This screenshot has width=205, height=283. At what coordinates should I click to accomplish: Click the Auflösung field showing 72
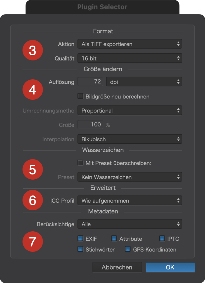click(90, 82)
